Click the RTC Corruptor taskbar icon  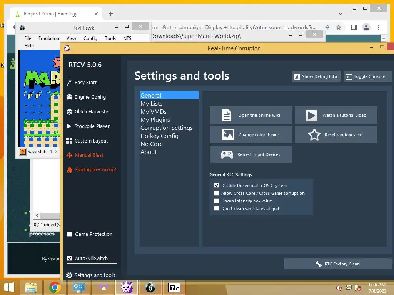pos(127,287)
